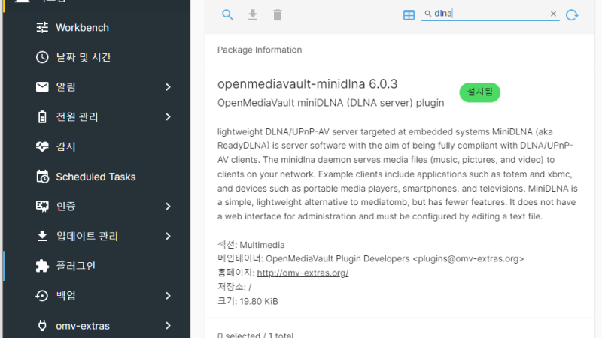Open the omv-extras menu label

click(83, 326)
